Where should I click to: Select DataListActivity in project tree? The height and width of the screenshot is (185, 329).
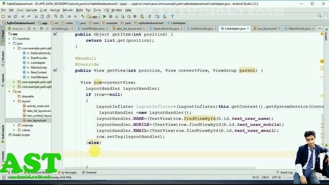tap(36, 53)
